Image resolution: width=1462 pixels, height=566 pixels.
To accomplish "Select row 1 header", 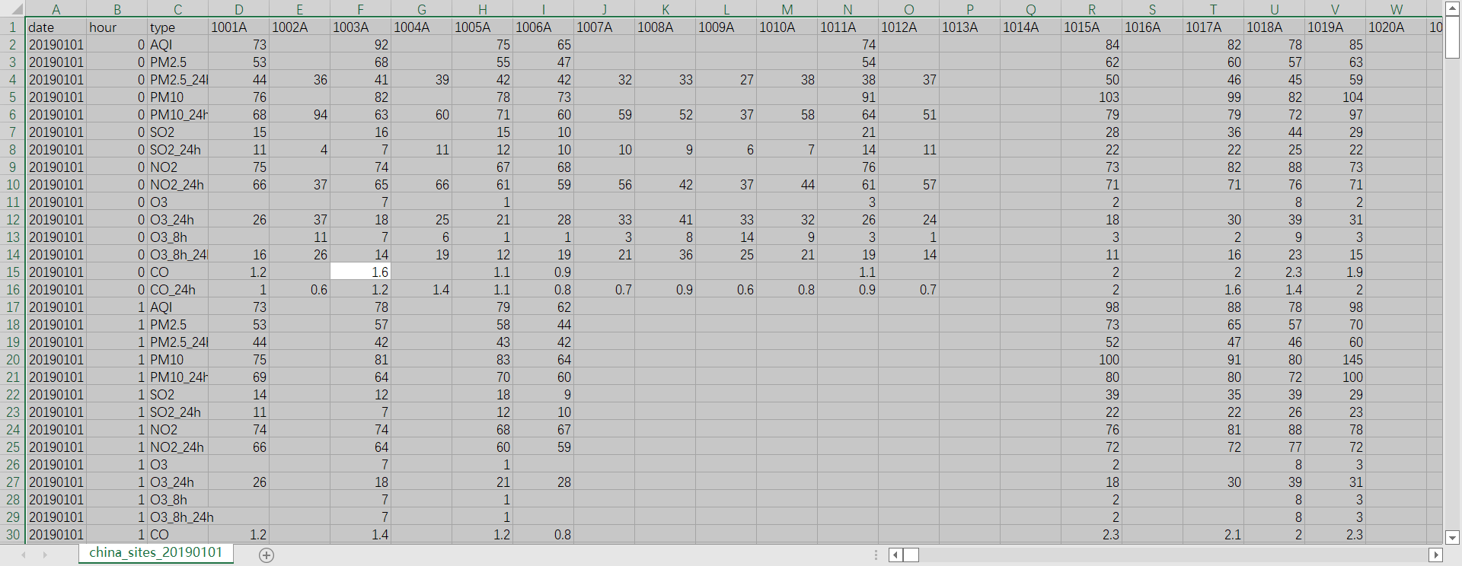I will point(13,27).
